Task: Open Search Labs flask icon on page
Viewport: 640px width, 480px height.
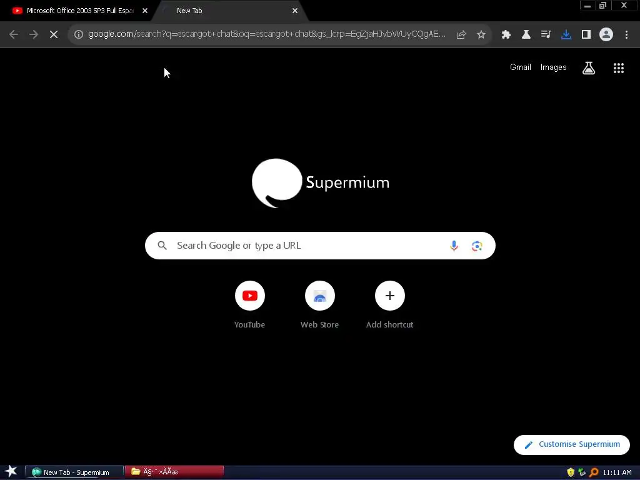Action: (589, 67)
